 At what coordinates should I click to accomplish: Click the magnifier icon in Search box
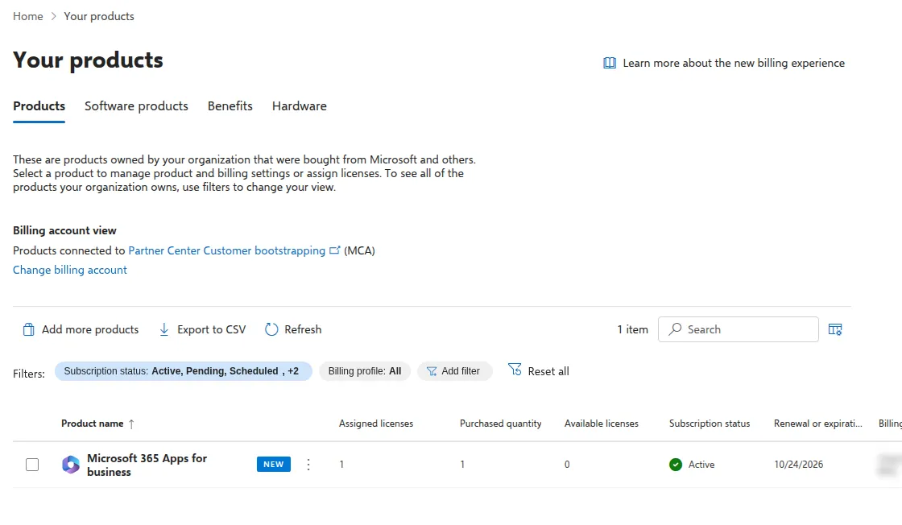pyautogui.click(x=676, y=329)
